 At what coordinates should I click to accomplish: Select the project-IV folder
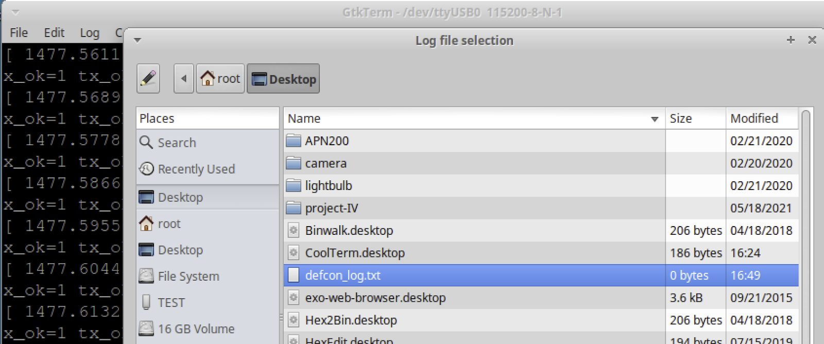click(331, 209)
